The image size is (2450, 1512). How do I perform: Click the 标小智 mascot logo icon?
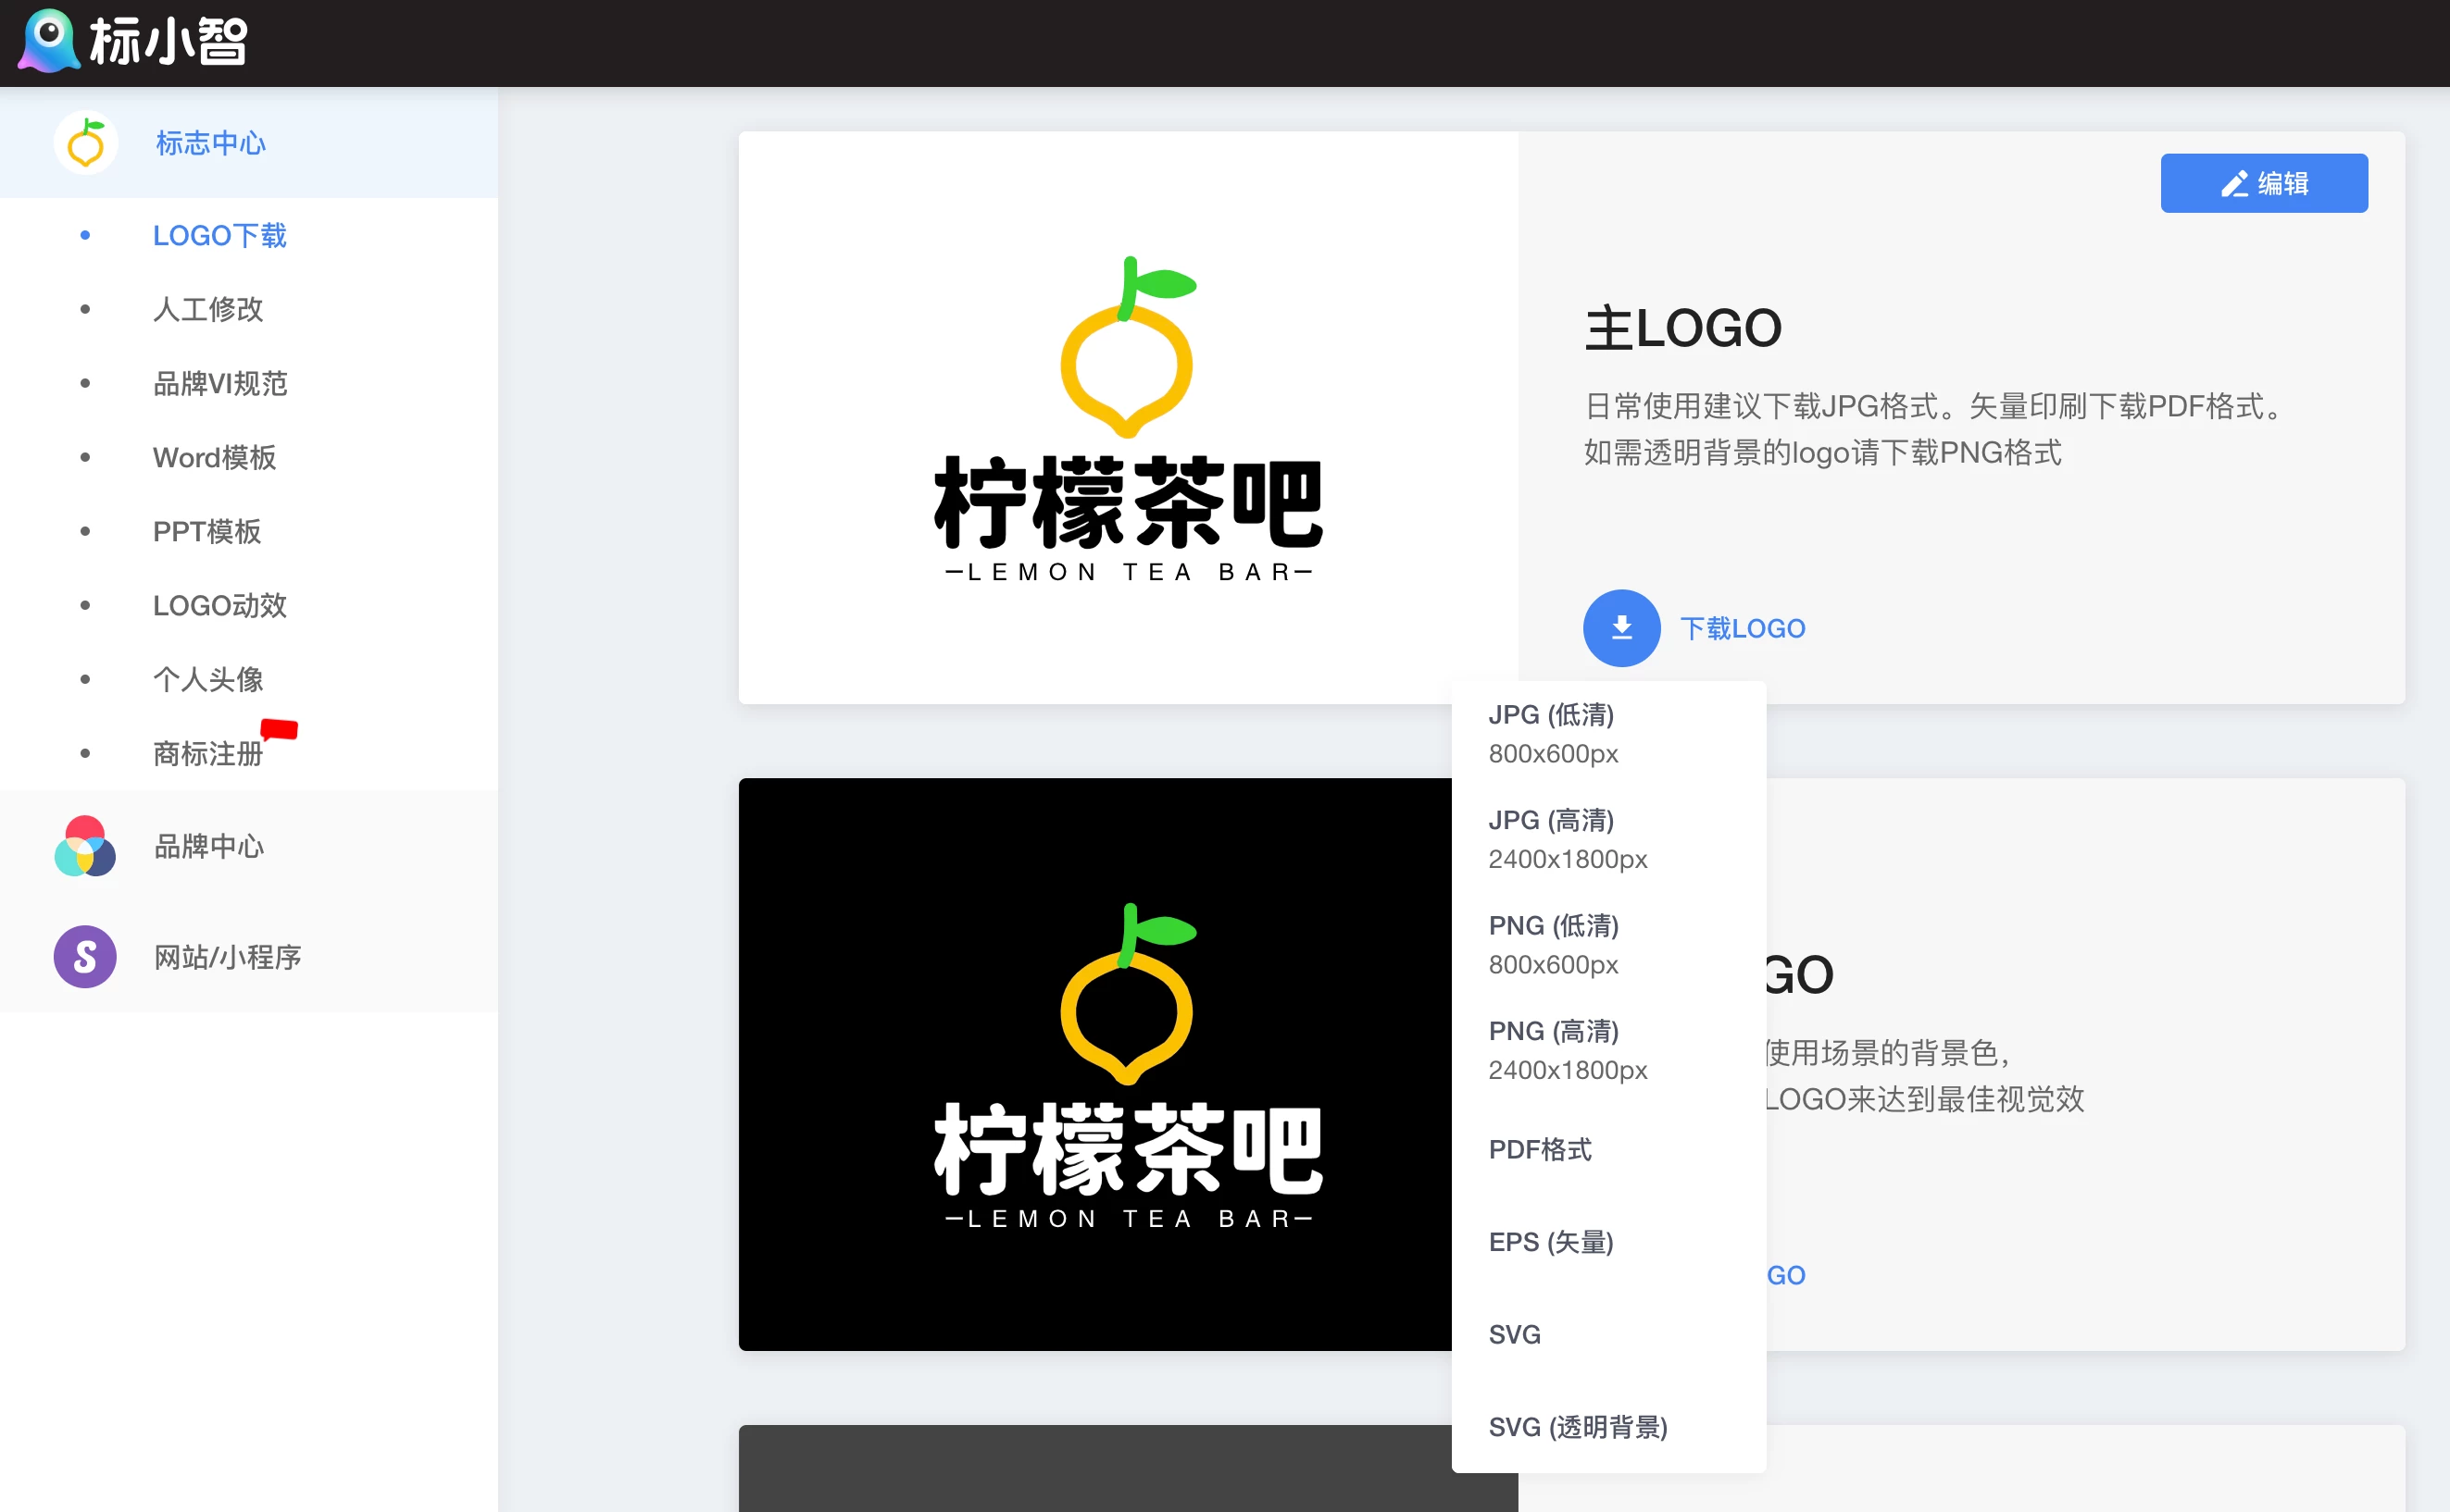(x=48, y=40)
